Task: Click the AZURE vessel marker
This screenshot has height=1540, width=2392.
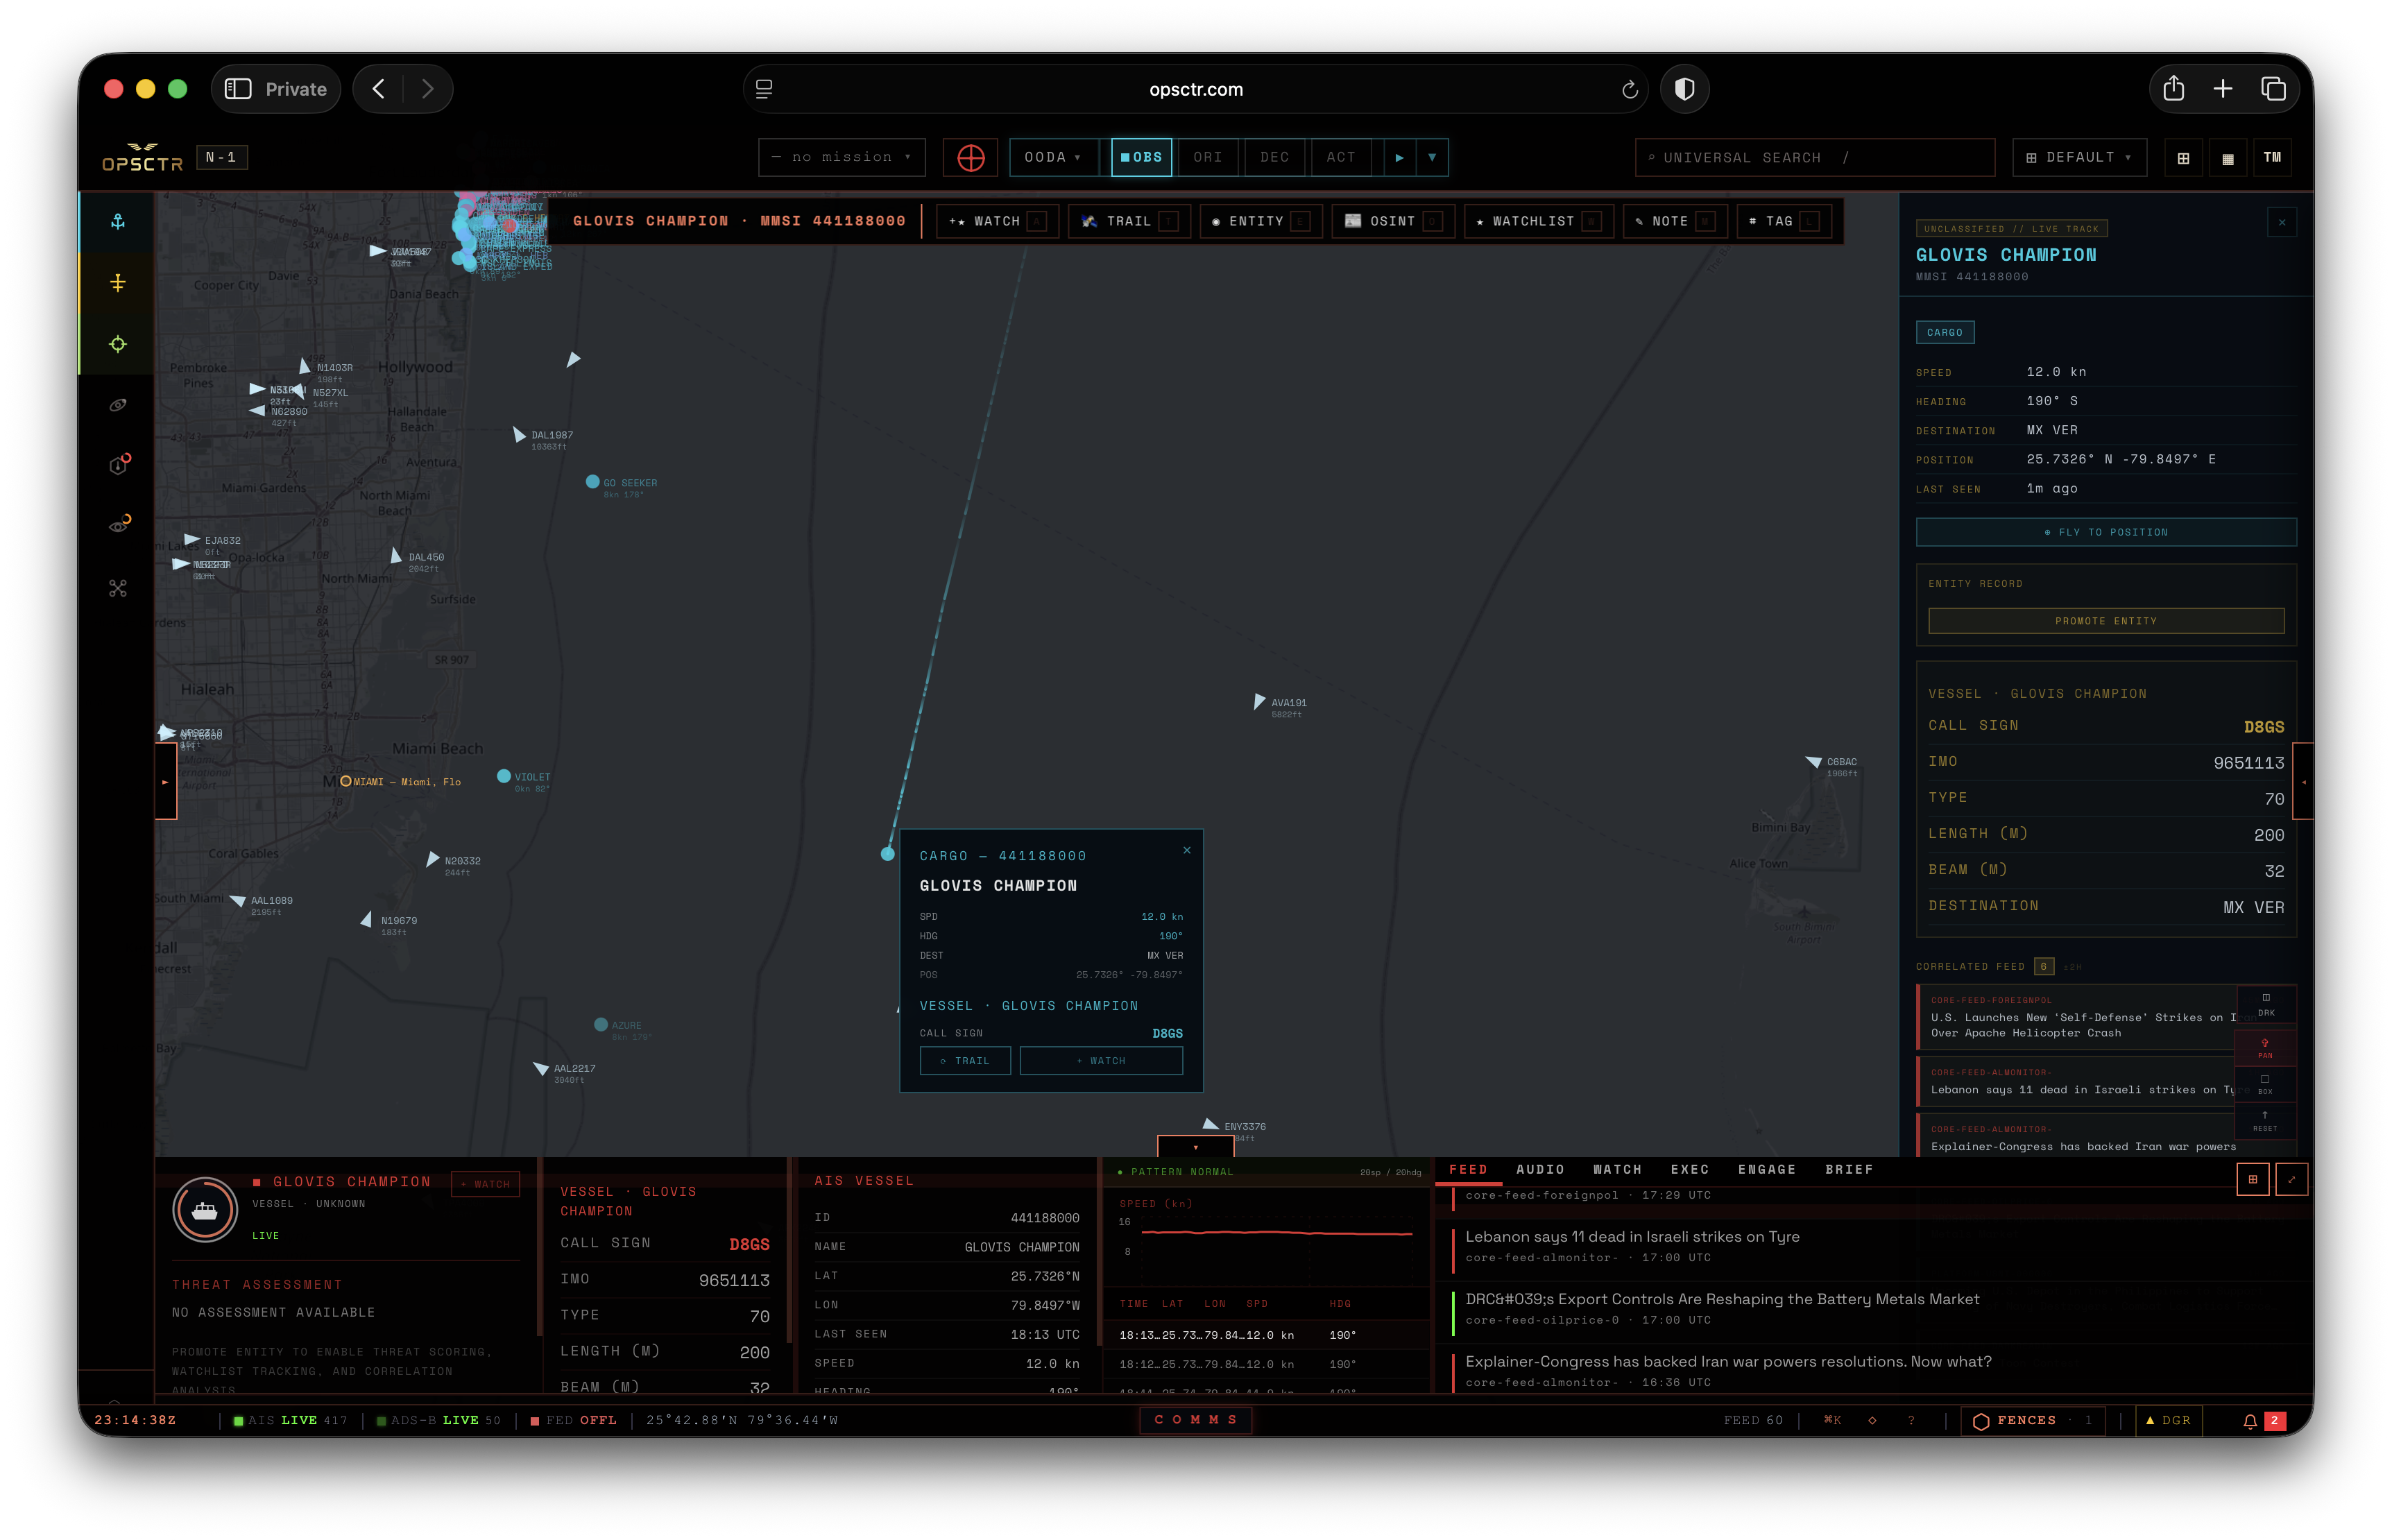Action: [x=601, y=1024]
